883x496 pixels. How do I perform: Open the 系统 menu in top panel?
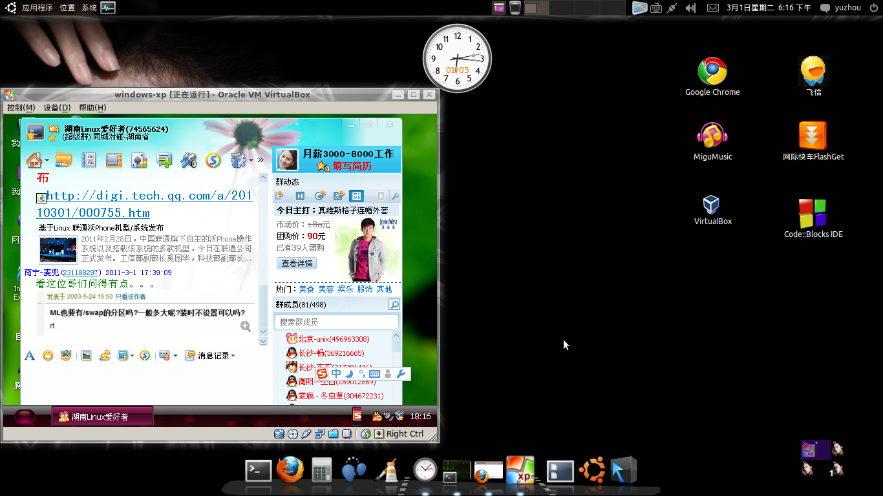[89, 8]
